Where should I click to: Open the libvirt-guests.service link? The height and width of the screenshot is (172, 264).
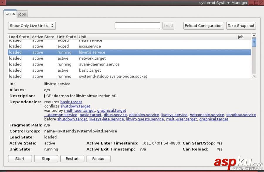point(145,119)
